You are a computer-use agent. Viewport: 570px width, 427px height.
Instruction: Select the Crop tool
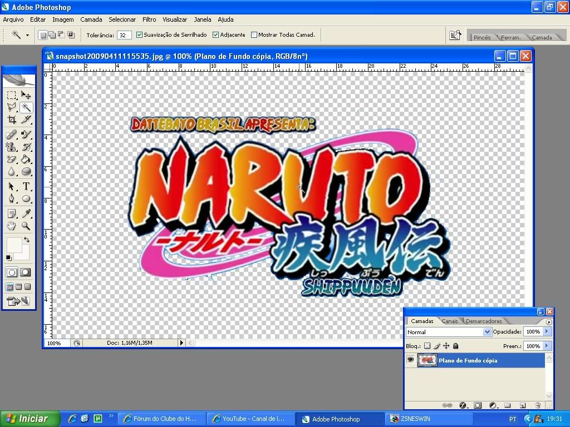pyautogui.click(x=12, y=120)
